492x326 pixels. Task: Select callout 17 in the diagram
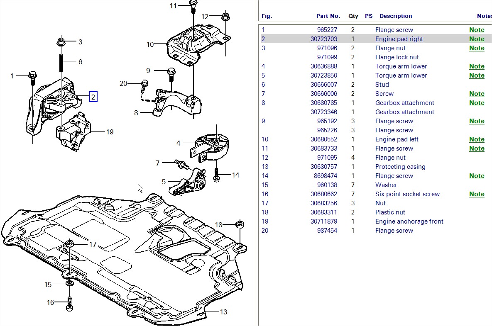[x=93, y=244]
